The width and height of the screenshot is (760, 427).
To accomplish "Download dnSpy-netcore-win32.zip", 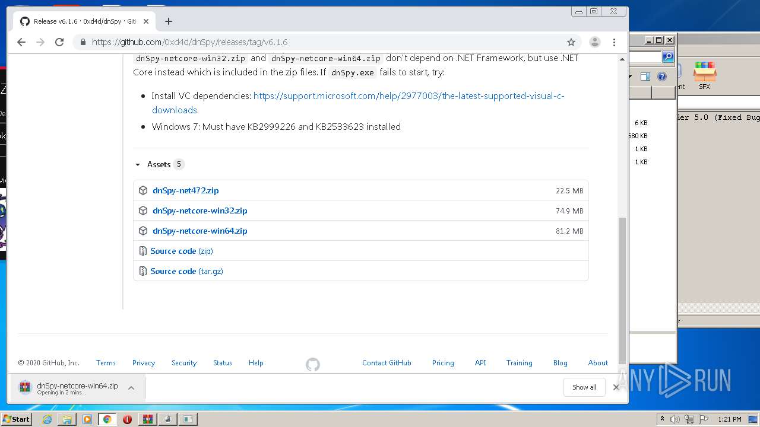I will 200,211.
